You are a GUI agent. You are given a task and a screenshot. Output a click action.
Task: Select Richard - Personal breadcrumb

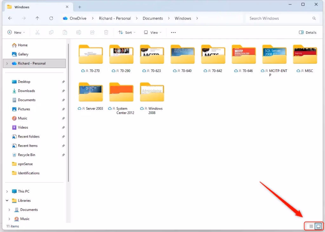tap(115, 18)
